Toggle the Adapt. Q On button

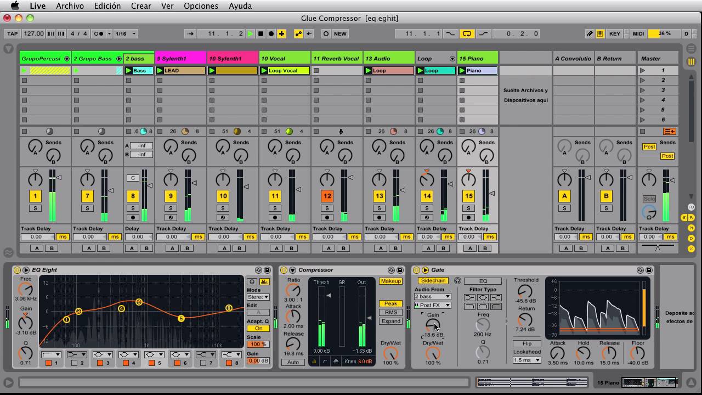click(258, 328)
